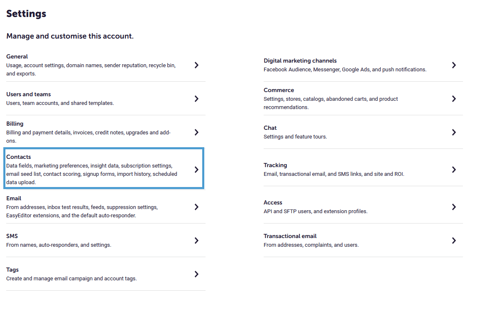The width and height of the screenshot is (480, 316).
Task: Click the arrow next to Chat
Action: pyautogui.click(x=454, y=132)
